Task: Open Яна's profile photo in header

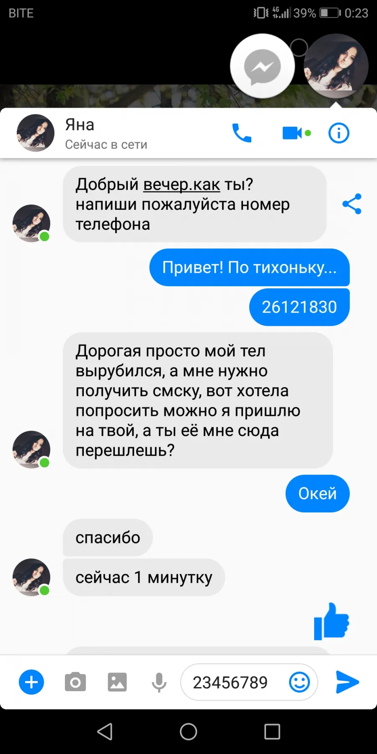Action: [x=36, y=133]
